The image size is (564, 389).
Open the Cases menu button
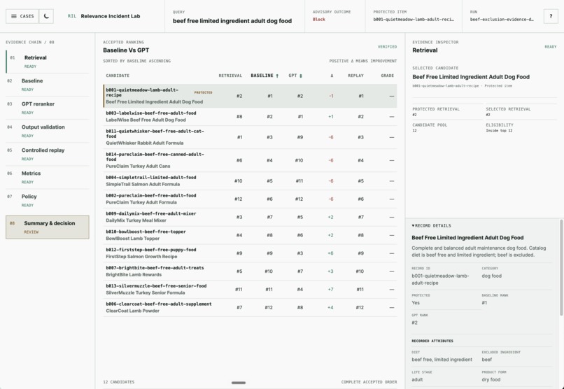click(x=22, y=16)
